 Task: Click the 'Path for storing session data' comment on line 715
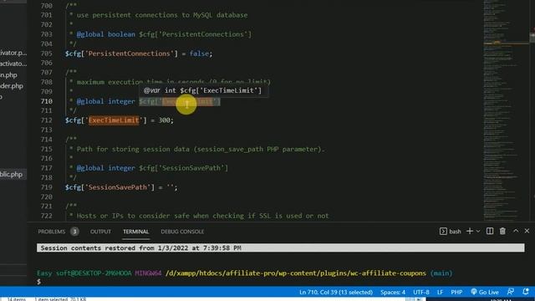pyautogui.click(x=201, y=149)
